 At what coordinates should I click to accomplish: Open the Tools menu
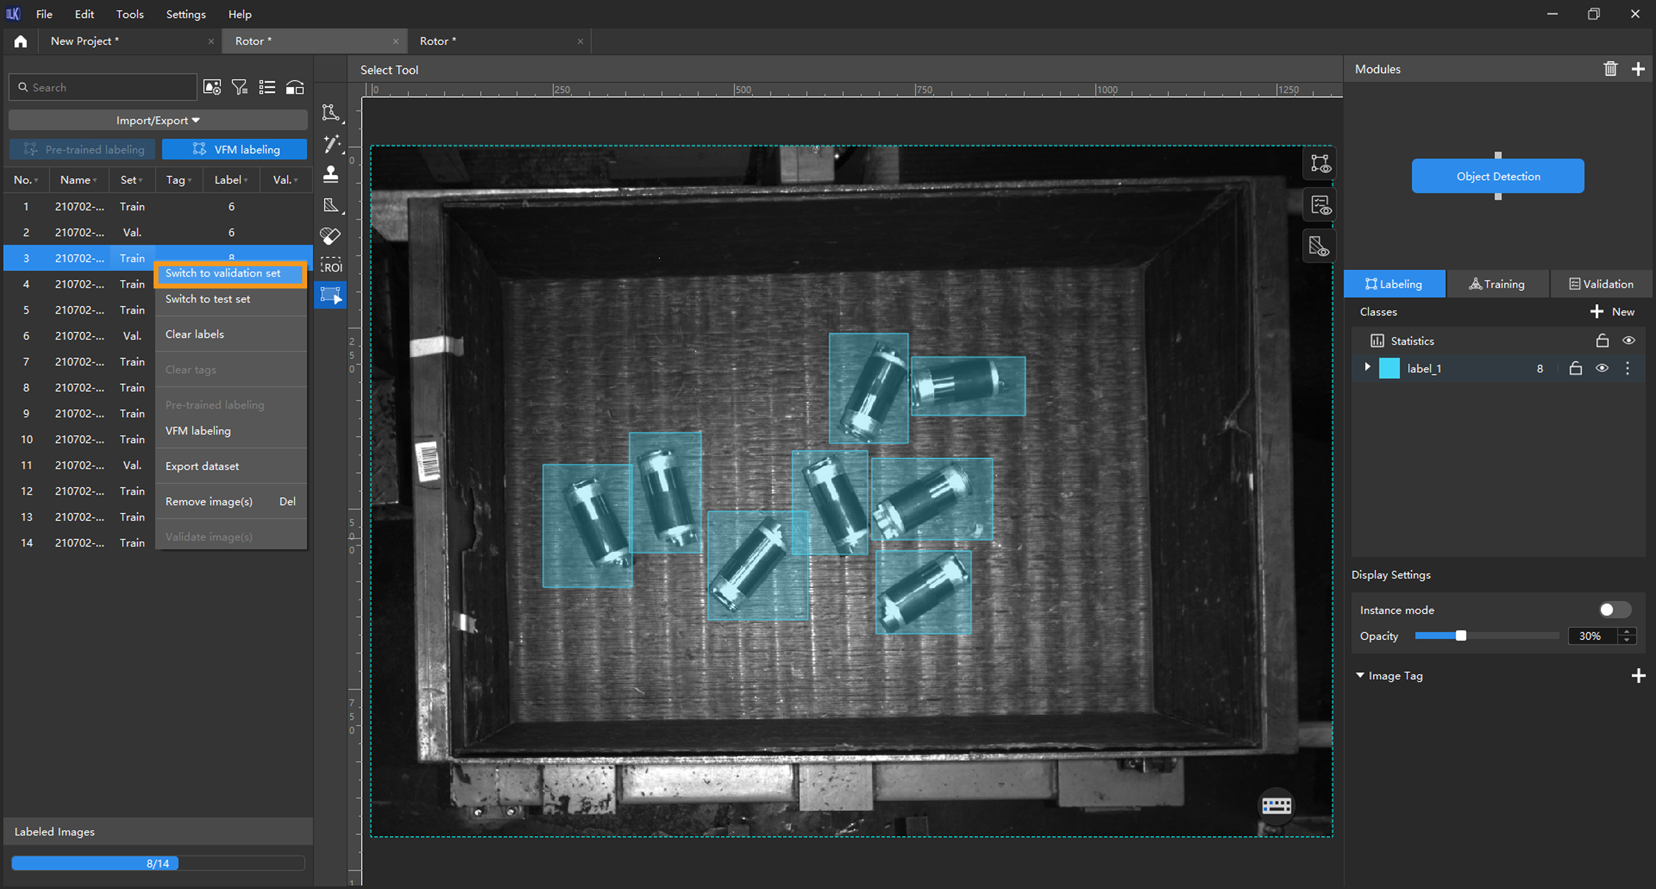tap(130, 14)
